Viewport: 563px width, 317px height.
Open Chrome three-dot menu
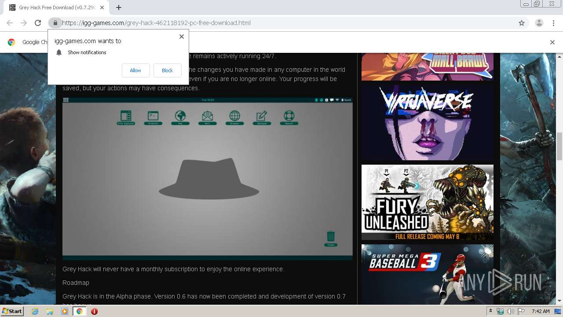pos(553,23)
